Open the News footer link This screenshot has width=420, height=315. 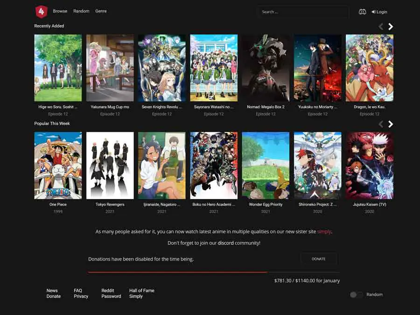click(x=52, y=290)
